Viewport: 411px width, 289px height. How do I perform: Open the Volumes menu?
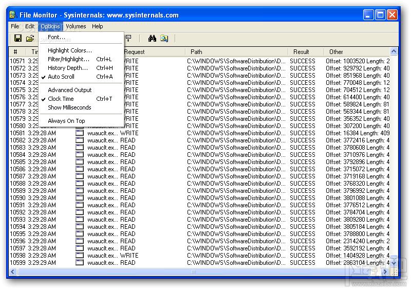click(76, 26)
